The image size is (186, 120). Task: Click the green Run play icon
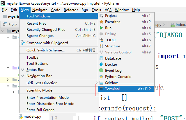pyautogui.click(x=101, y=28)
